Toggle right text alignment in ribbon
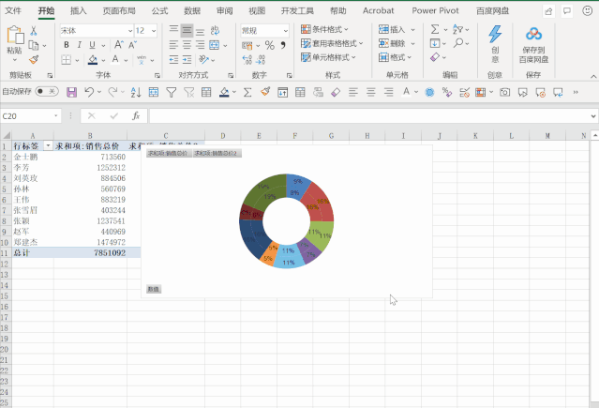The width and height of the screenshot is (599, 408). (200, 45)
